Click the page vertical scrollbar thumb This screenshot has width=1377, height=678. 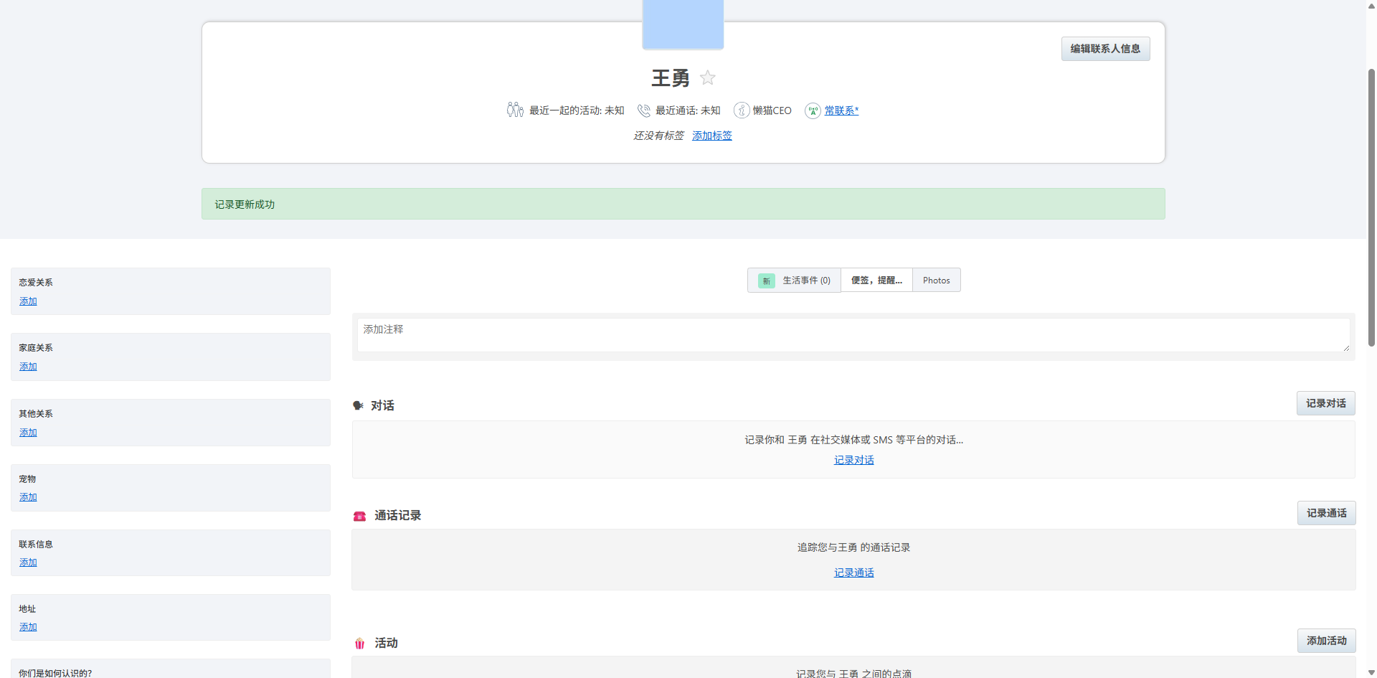pyautogui.click(x=1371, y=208)
